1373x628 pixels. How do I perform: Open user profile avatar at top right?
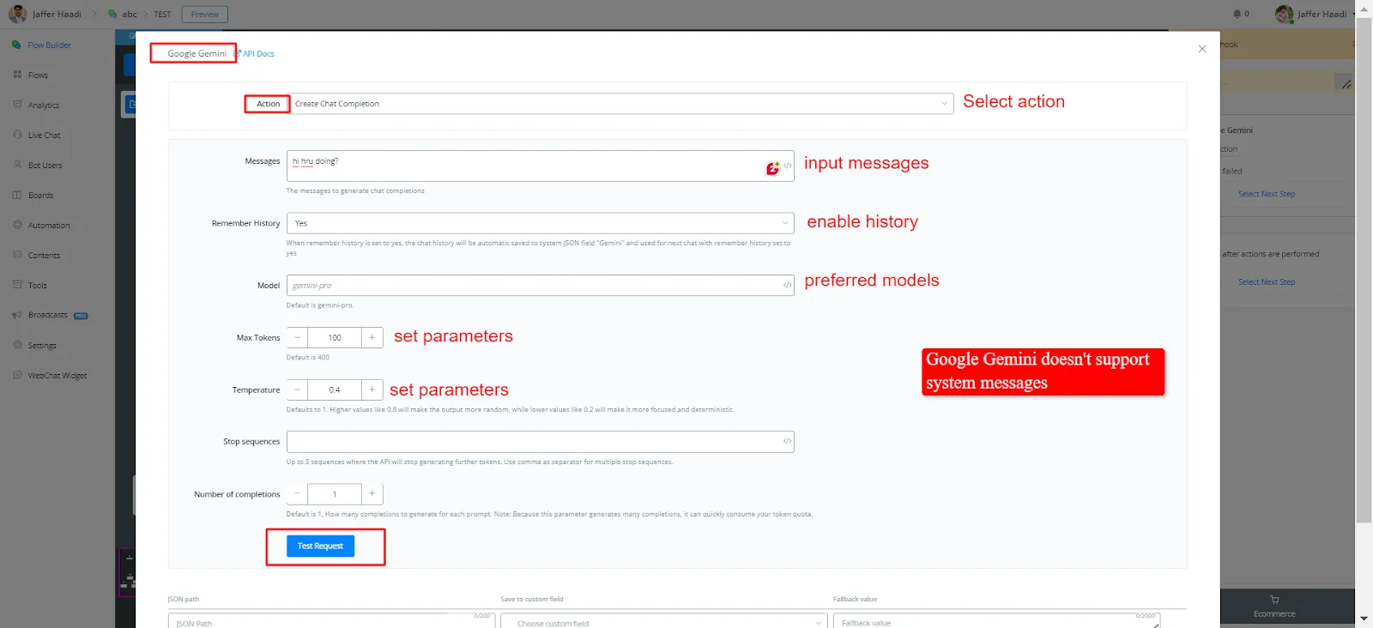tap(1284, 14)
